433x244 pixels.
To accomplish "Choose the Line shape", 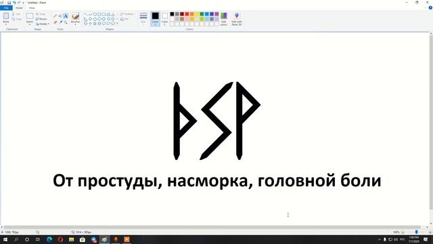I will [x=86, y=14].
